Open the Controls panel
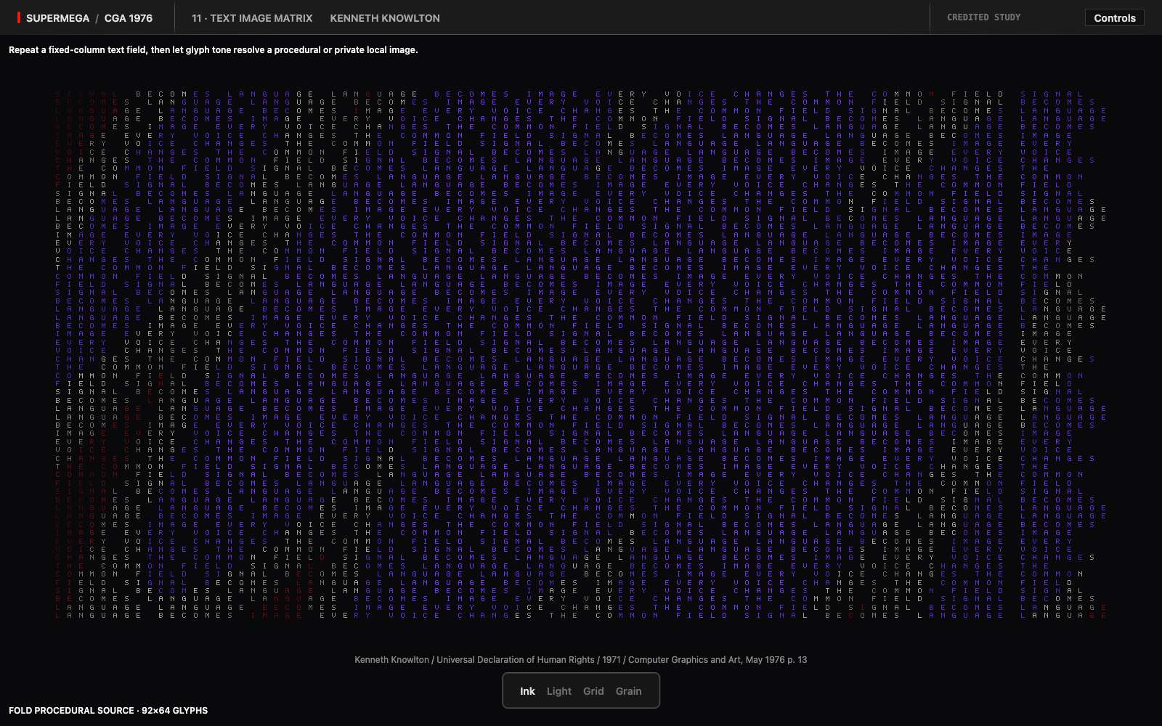 (x=1114, y=18)
